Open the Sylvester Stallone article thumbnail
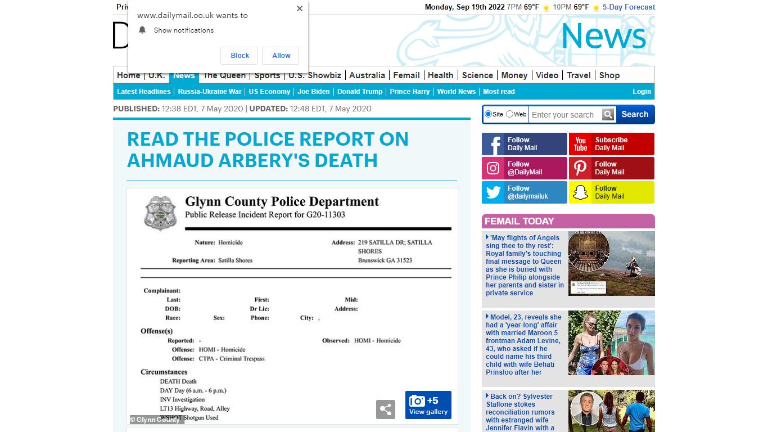The height and width of the screenshot is (432, 768). pos(612,411)
